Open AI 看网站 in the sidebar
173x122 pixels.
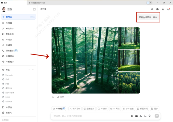[18, 56]
